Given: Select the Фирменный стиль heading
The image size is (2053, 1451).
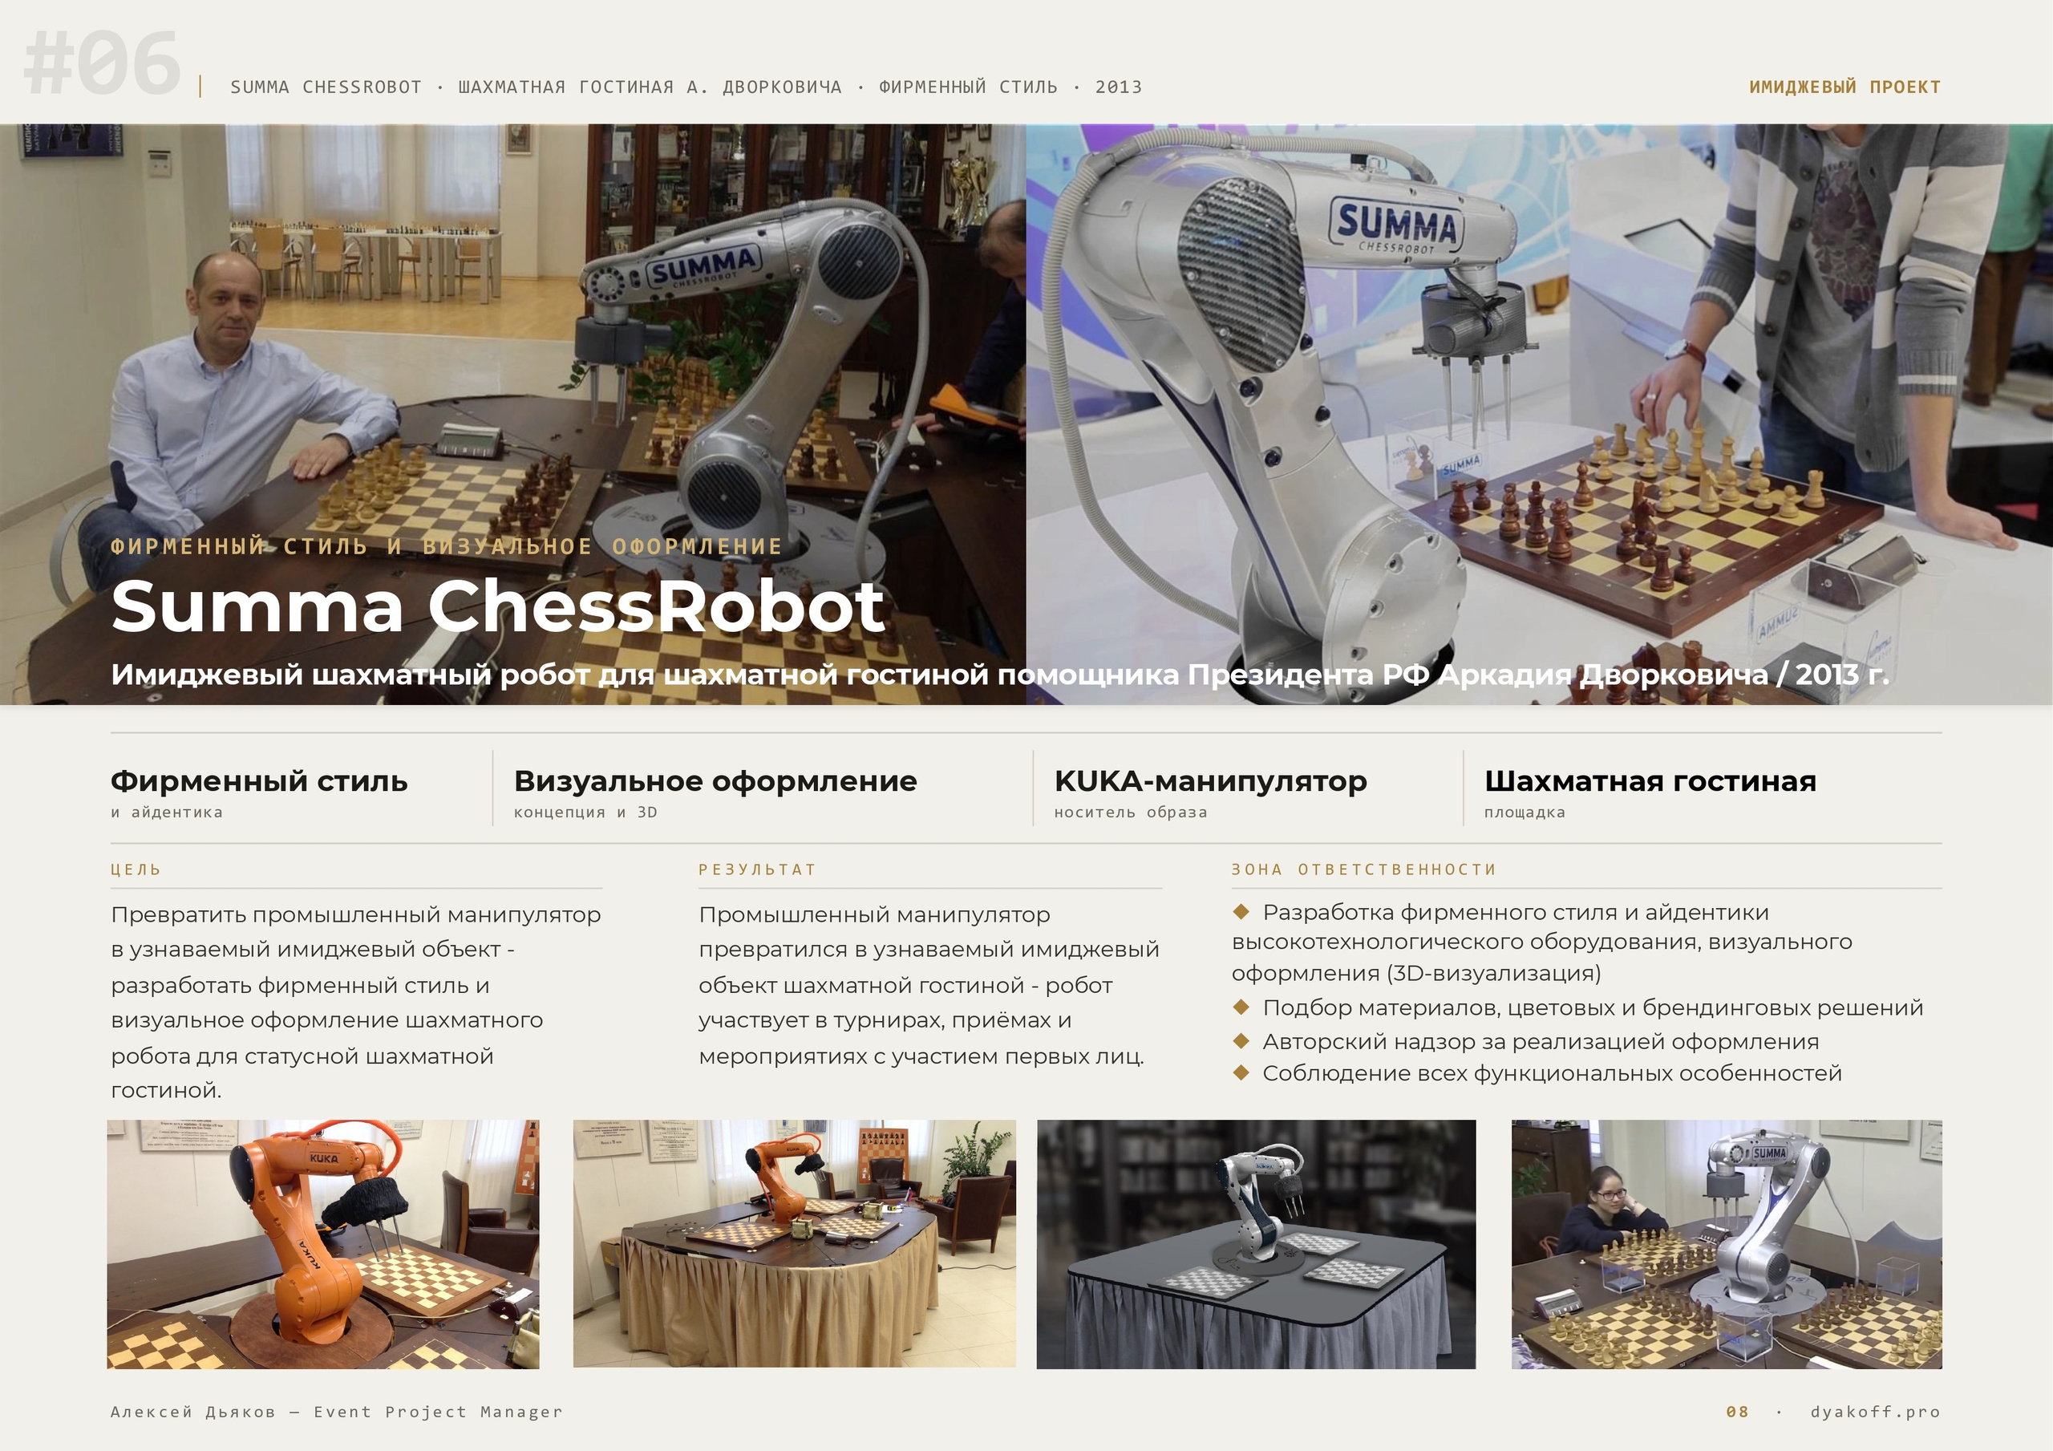Looking at the screenshot, I should click(x=259, y=781).
